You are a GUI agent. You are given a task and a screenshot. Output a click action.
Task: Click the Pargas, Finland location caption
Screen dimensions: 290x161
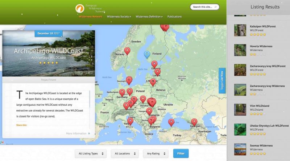49,80
